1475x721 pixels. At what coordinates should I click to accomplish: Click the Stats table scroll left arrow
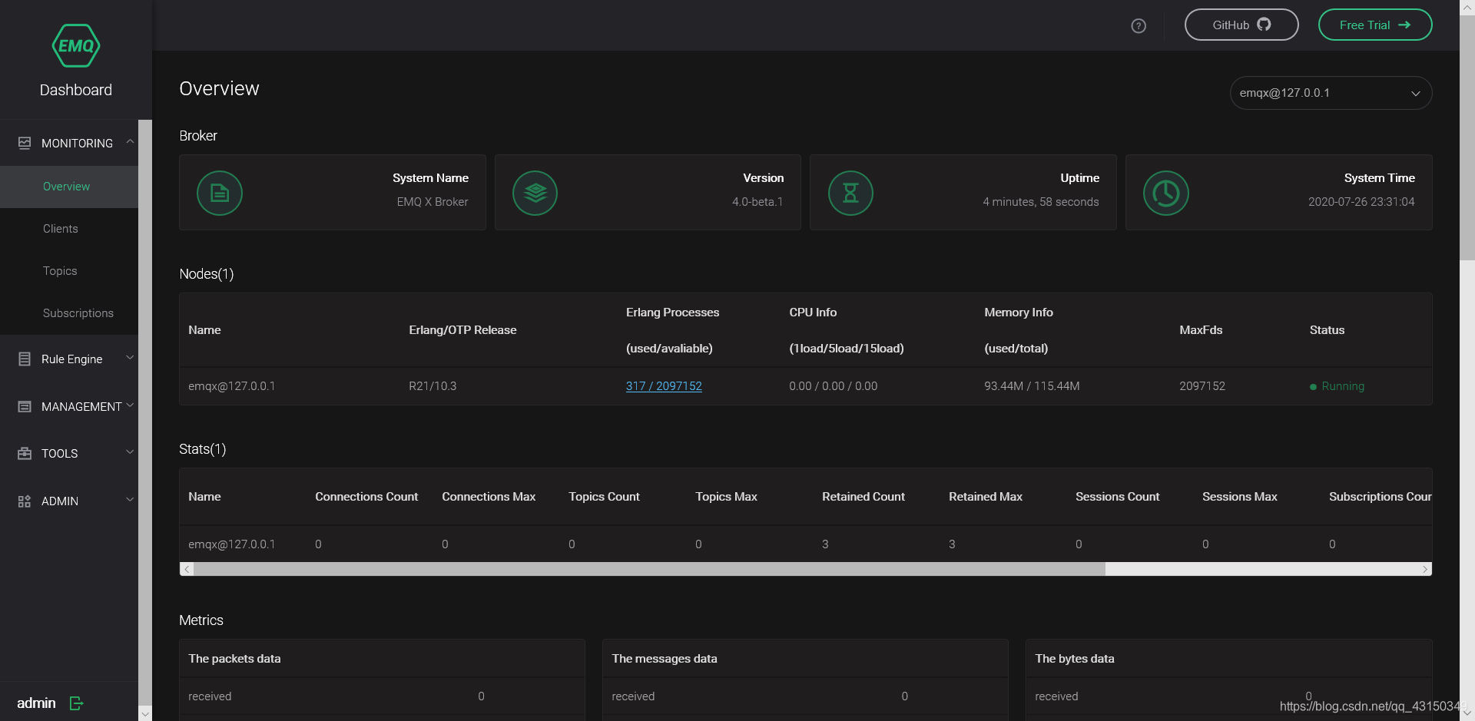(187, 569)
